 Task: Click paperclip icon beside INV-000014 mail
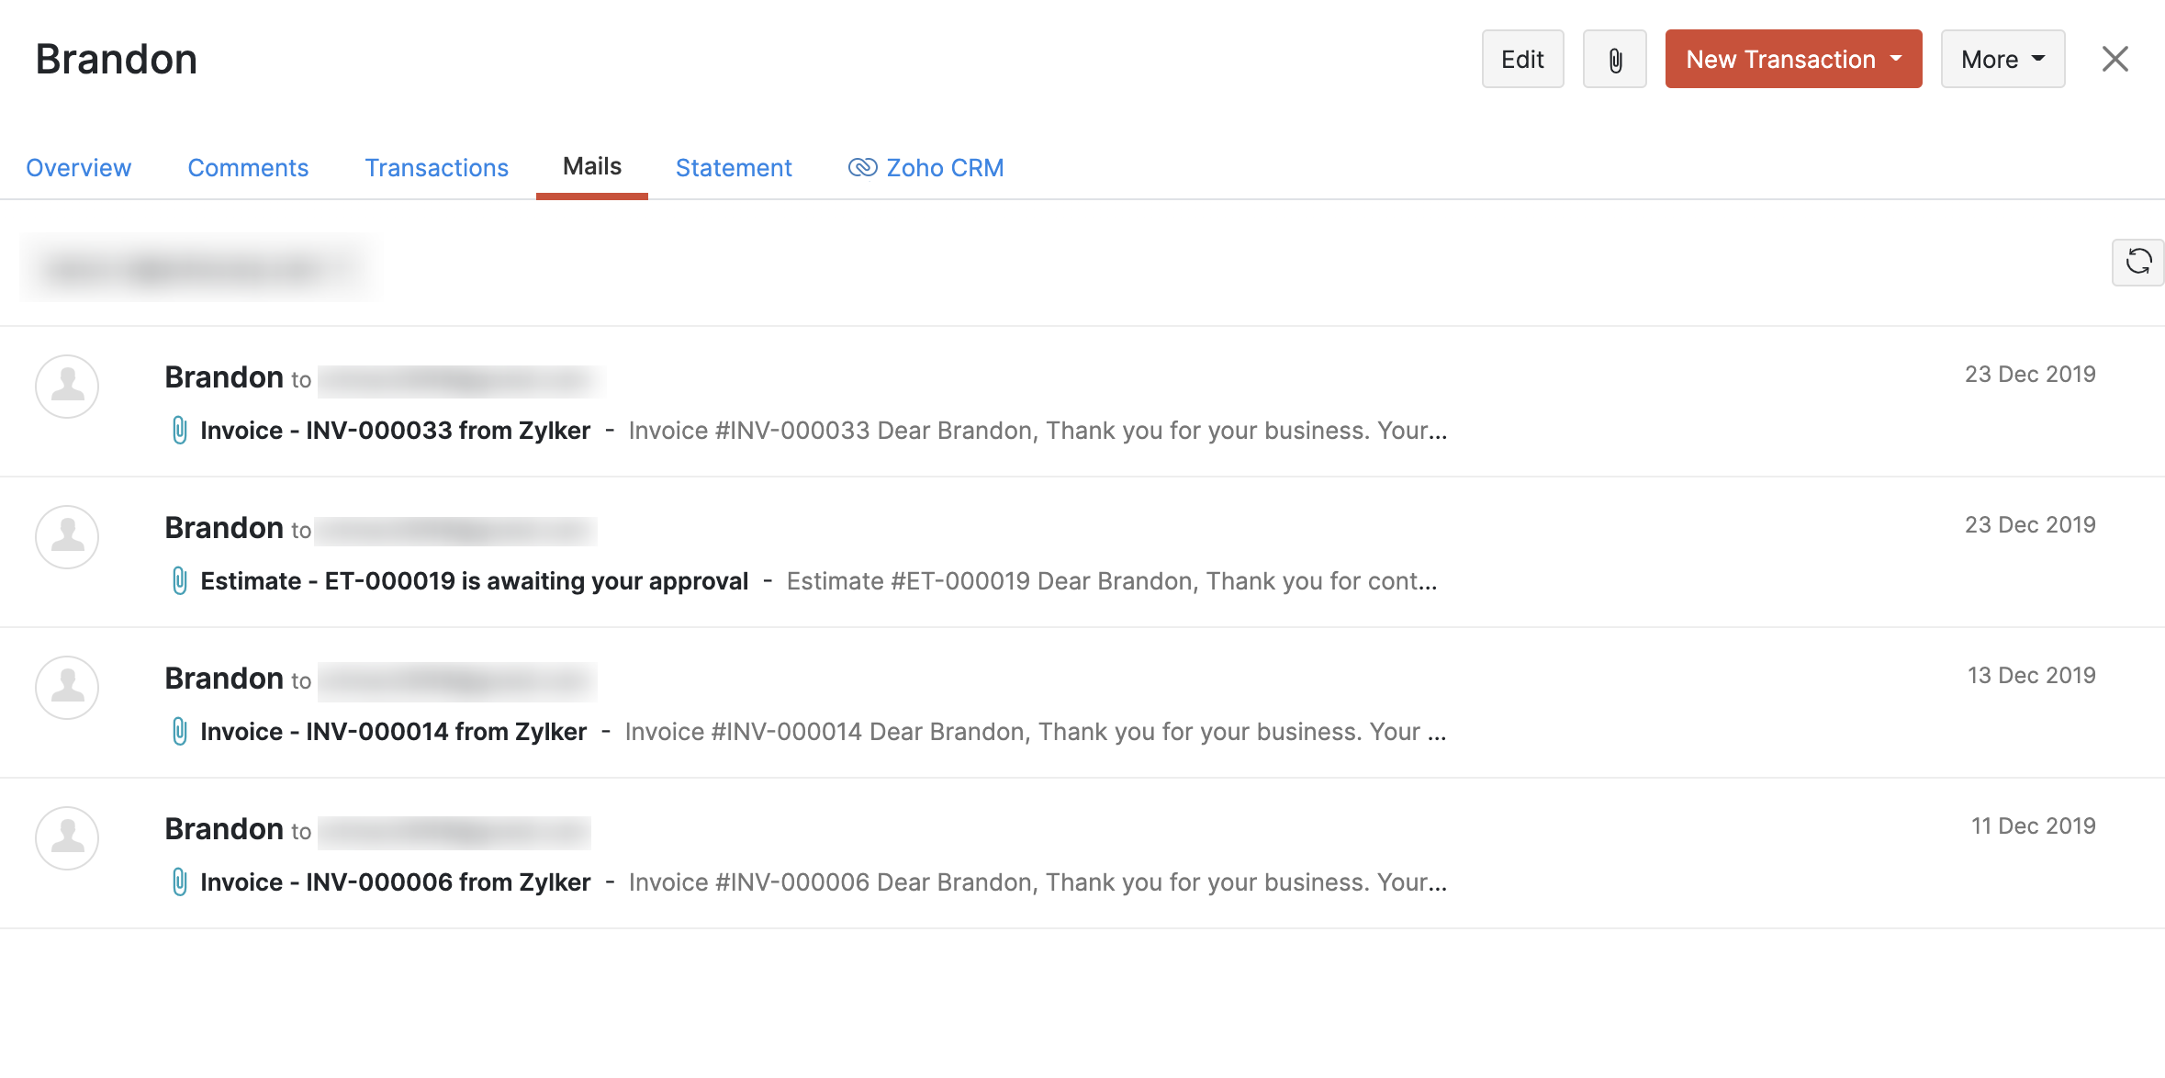pos(180,731)
